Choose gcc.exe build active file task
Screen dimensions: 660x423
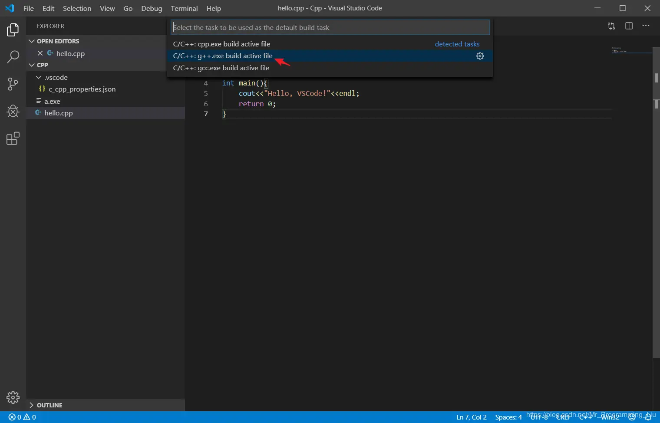tap(330, 68)
